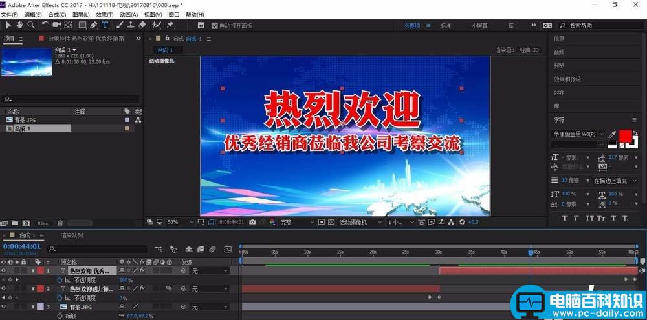Toggle stopwatch for layer 2 不透明度
This screenshot has width=647, height=320.
(x=60, y=298)
